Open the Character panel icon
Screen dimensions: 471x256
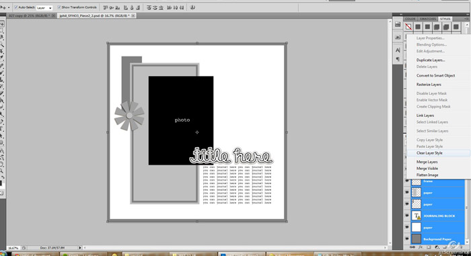[398, 50]
